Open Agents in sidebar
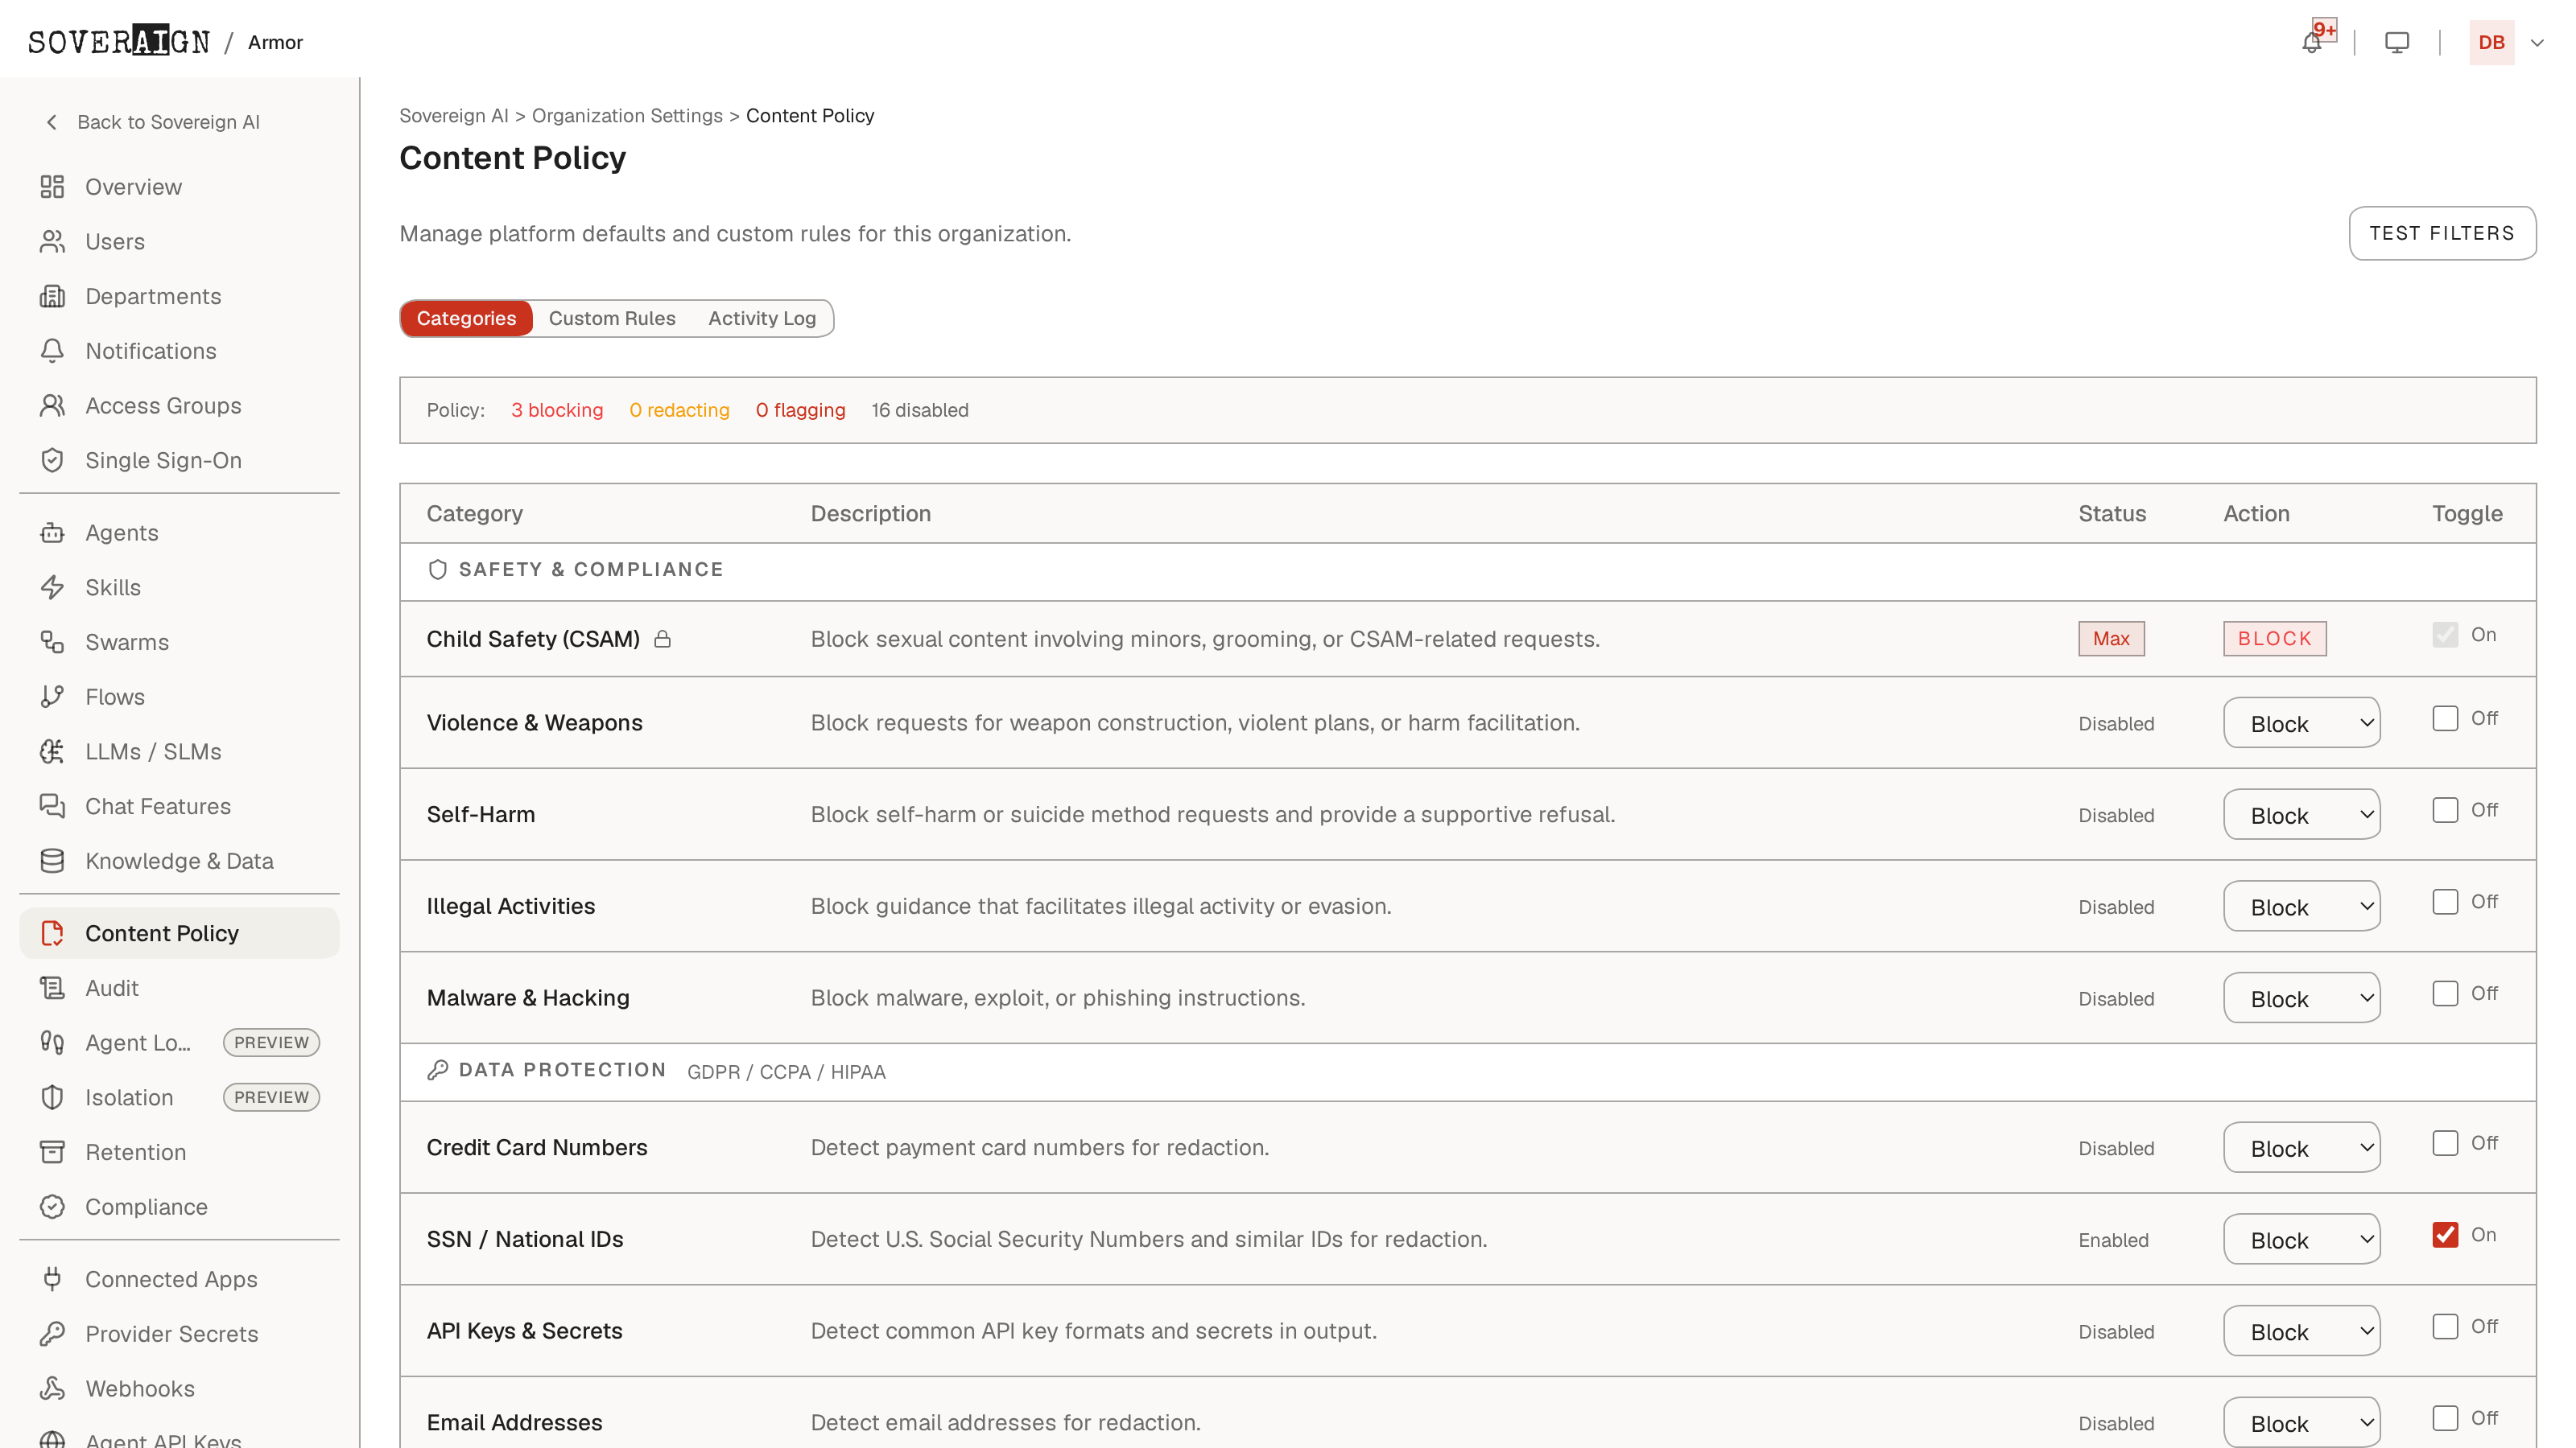 coord(179,533)
